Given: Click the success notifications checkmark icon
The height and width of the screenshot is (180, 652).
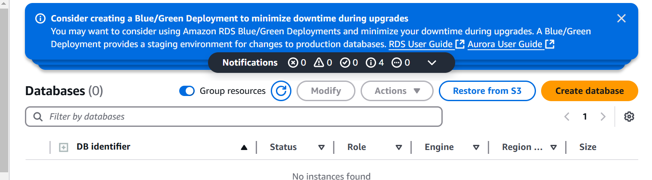Looking at the screenshot, I should (345, 63).
